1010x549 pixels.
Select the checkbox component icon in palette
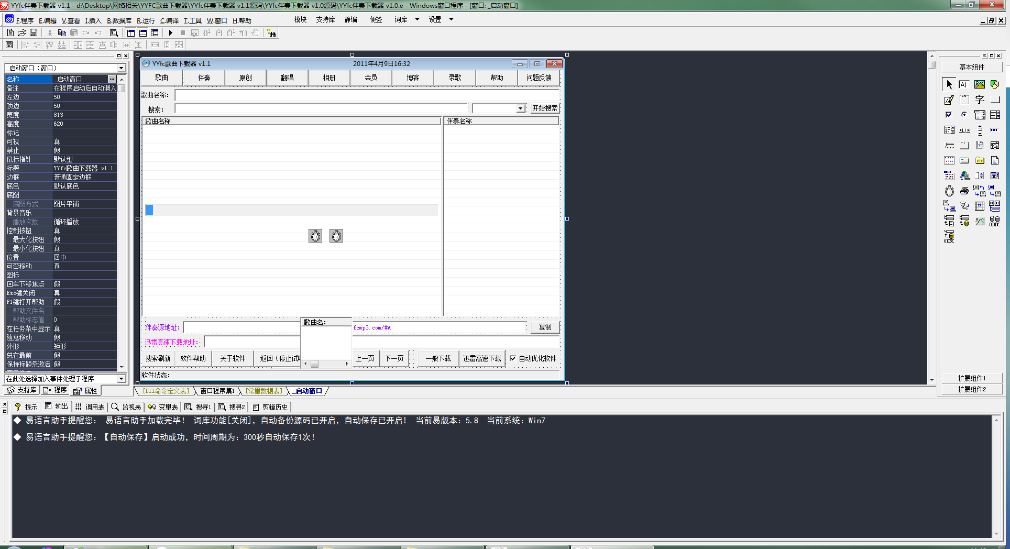[949, 115]
